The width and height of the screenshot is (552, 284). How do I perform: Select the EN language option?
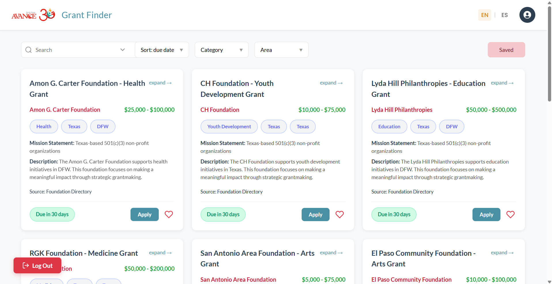pyautogui.click(x=484, y=15)
